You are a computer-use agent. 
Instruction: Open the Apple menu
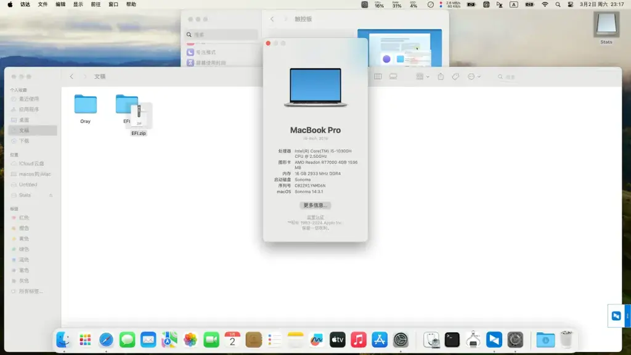pos(10,4)
